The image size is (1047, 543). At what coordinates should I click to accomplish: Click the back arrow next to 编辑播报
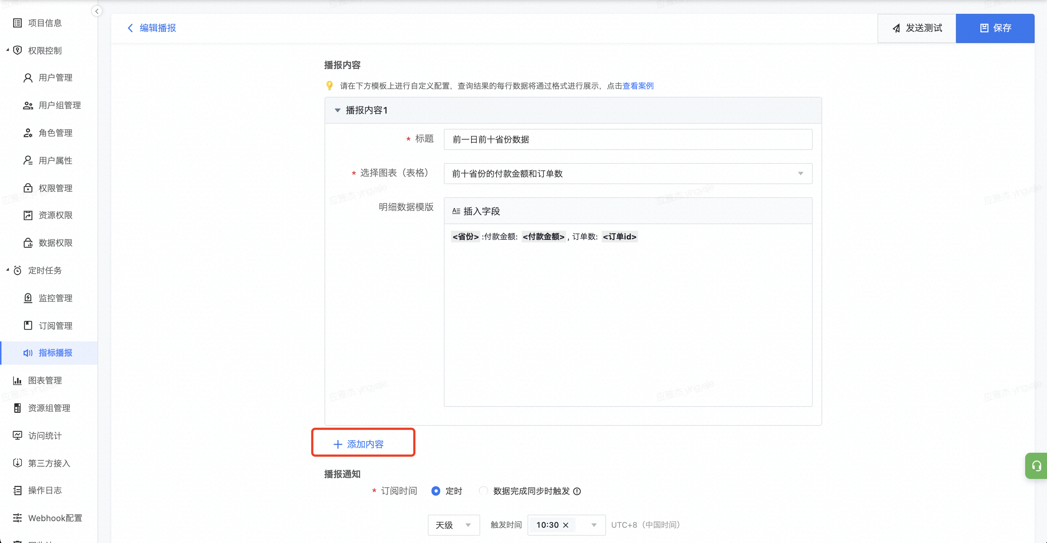tap(130, 28)
